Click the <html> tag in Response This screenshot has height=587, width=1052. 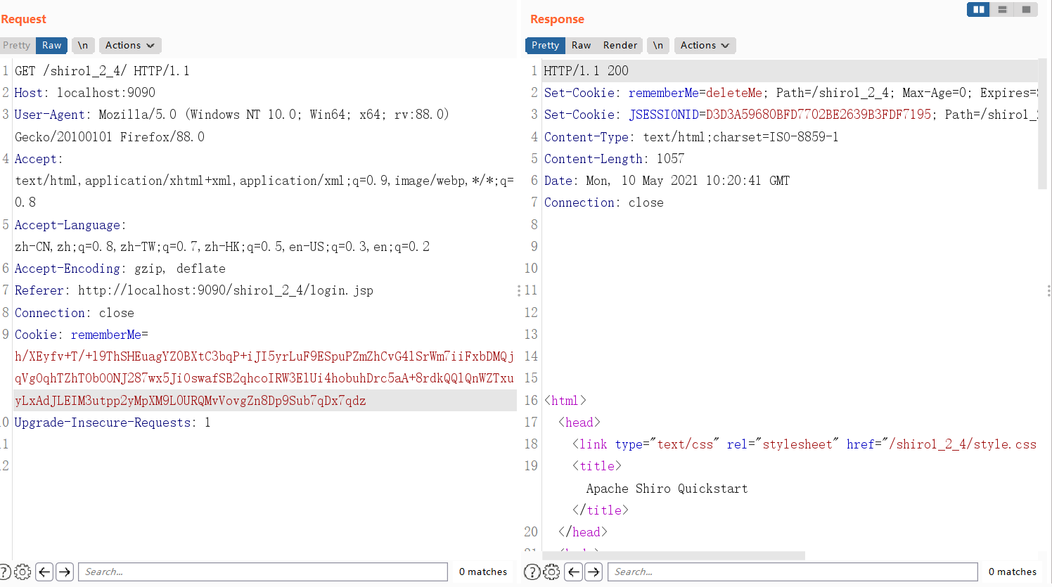pyautogui.click(x=565, y=401)
